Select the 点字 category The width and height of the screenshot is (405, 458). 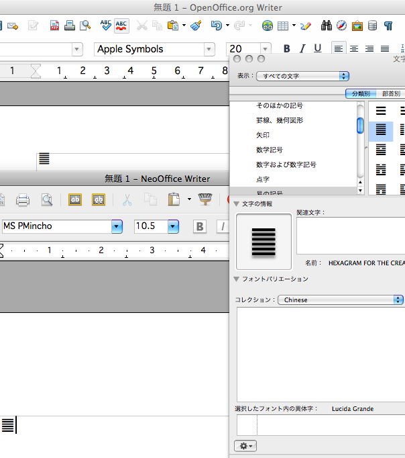tap(263, 179)
